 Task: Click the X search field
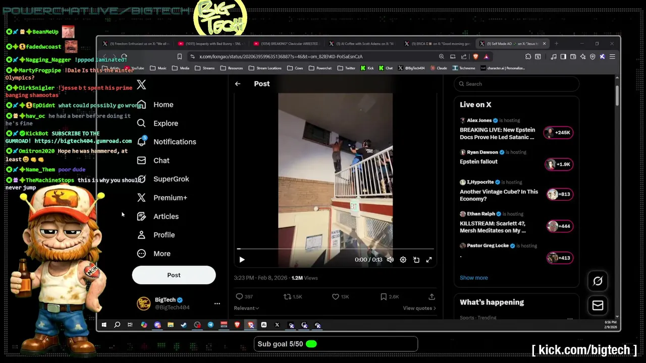coord(516,84)
